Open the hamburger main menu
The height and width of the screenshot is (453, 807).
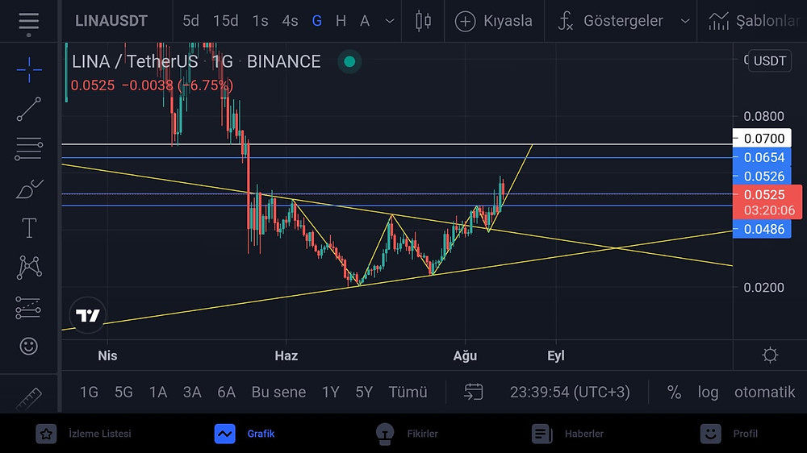tap(29, 21)
